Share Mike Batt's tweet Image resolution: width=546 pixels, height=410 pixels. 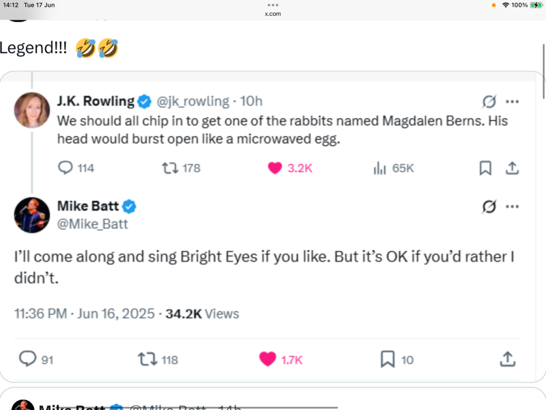(507, 359)
